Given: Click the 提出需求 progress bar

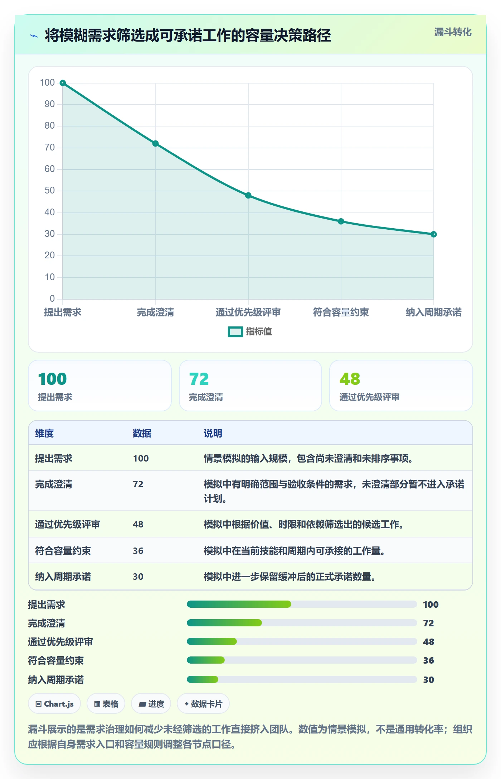Looking at the screenshot, I should click(x=302, y=604).
